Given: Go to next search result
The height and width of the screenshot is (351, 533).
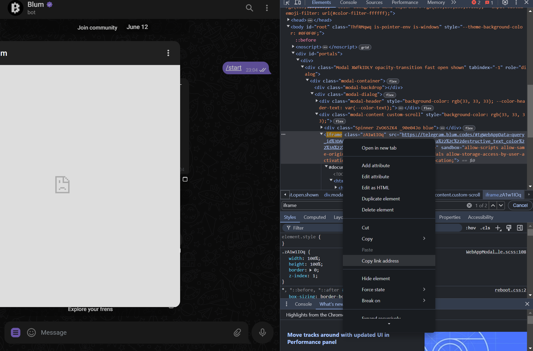Looking at the screenshot, I should (501, 205).
